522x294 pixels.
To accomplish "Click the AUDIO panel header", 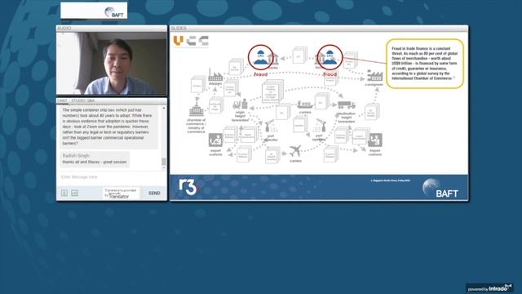I will [x=112, y=29].
